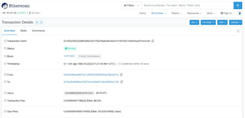Copy the From address using copy icon

click(x=121, y=75)
